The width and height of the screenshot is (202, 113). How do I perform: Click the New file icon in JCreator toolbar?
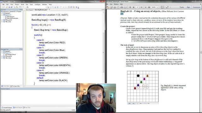click(3, 7)
